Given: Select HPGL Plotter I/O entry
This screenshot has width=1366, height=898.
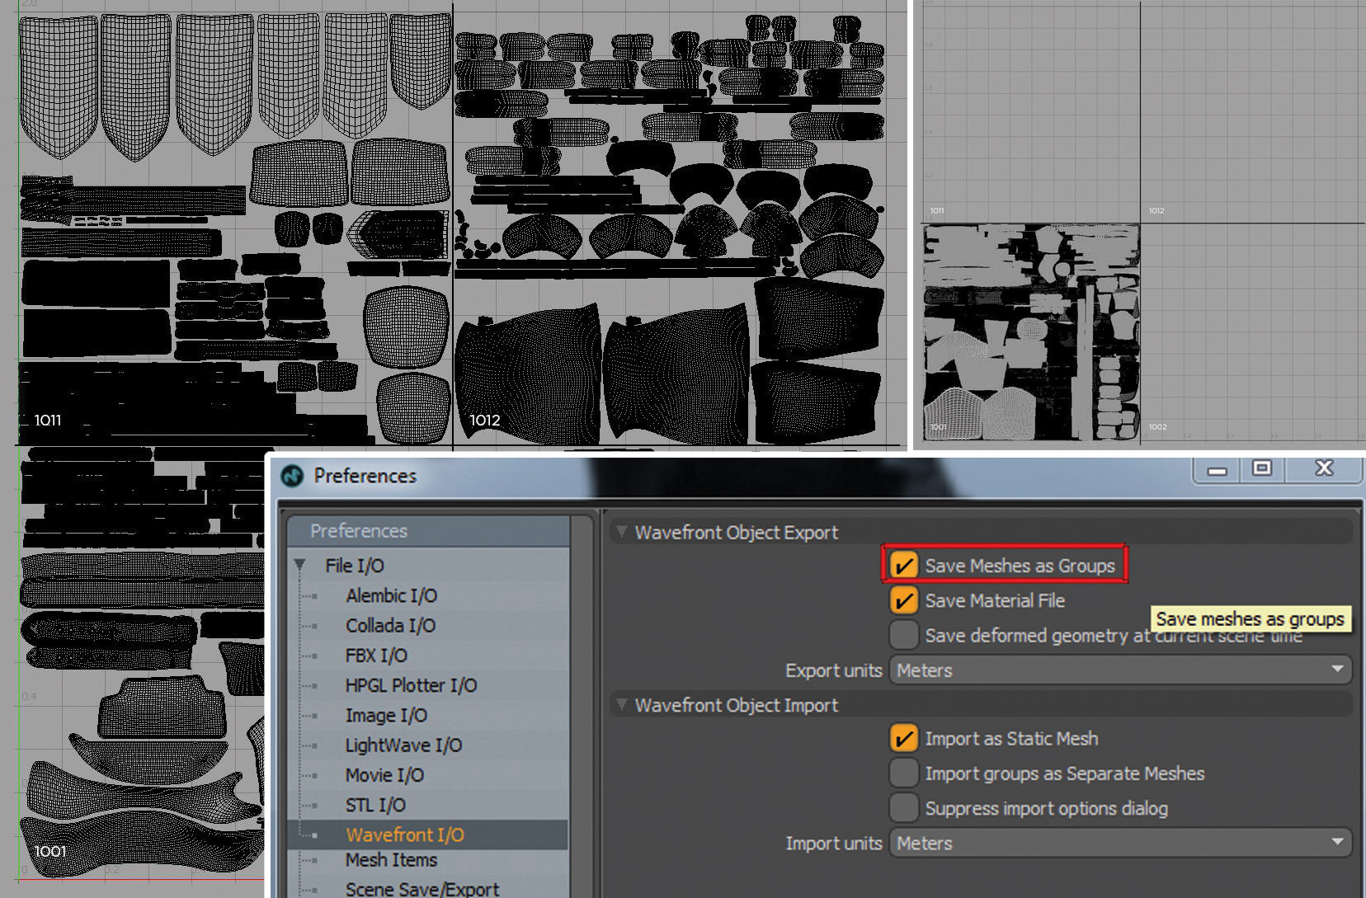Looking at the screenshot, I should pyautogui.click(x=411, y=685).
